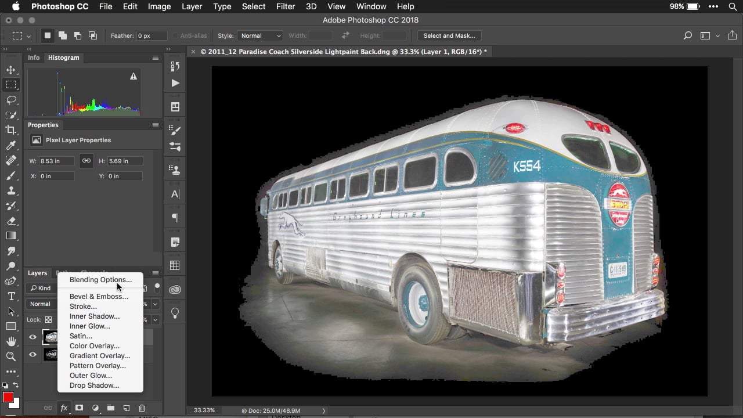
Task: Open the Histogram panel flyout menu
Action: coord(156,57)
